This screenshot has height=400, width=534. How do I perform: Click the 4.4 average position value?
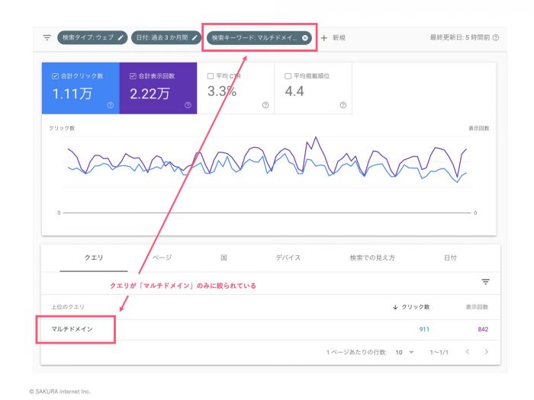[294, 91]
